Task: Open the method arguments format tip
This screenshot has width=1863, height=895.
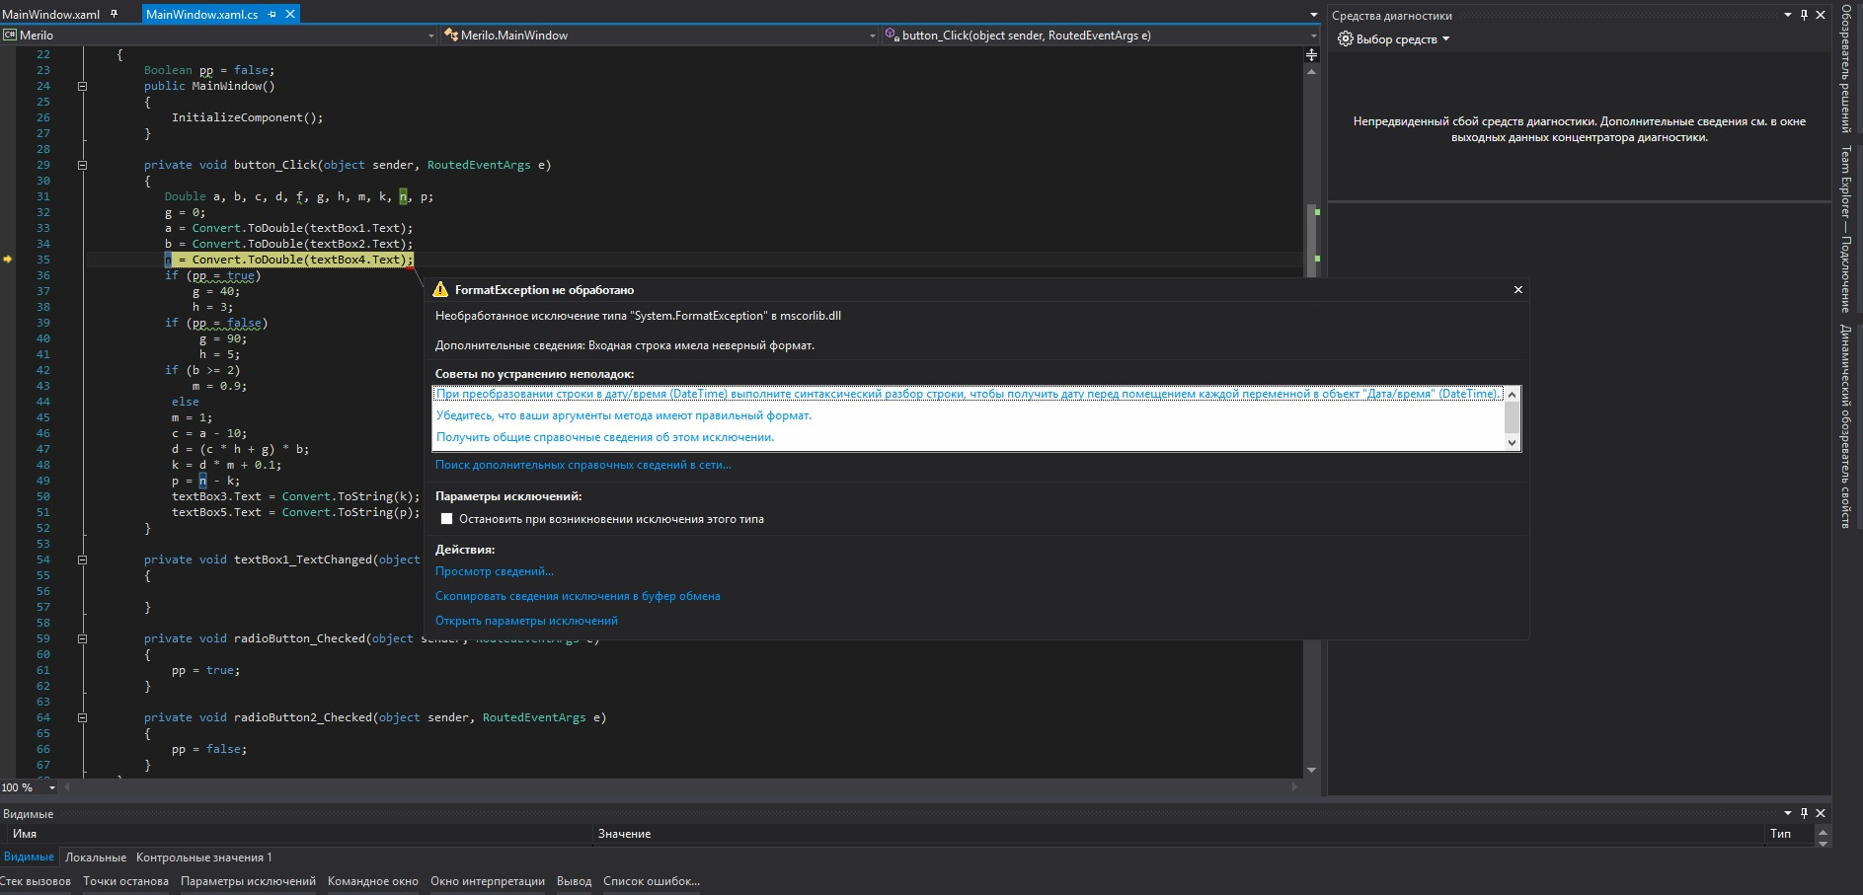Action: coord(624,415)
